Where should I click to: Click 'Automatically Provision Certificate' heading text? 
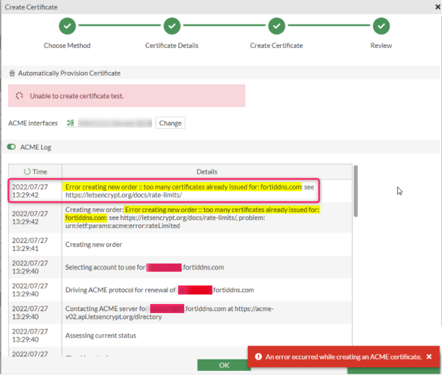point(69,73)
